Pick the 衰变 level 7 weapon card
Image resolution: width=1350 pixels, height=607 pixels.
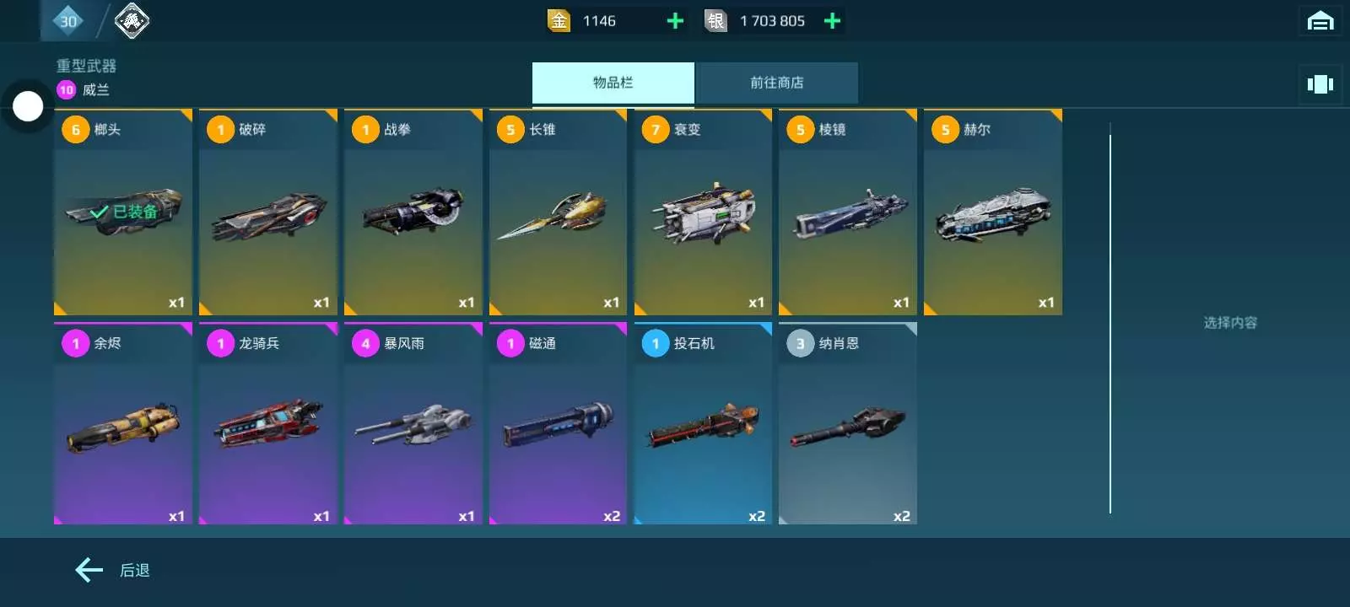(703, 212)
